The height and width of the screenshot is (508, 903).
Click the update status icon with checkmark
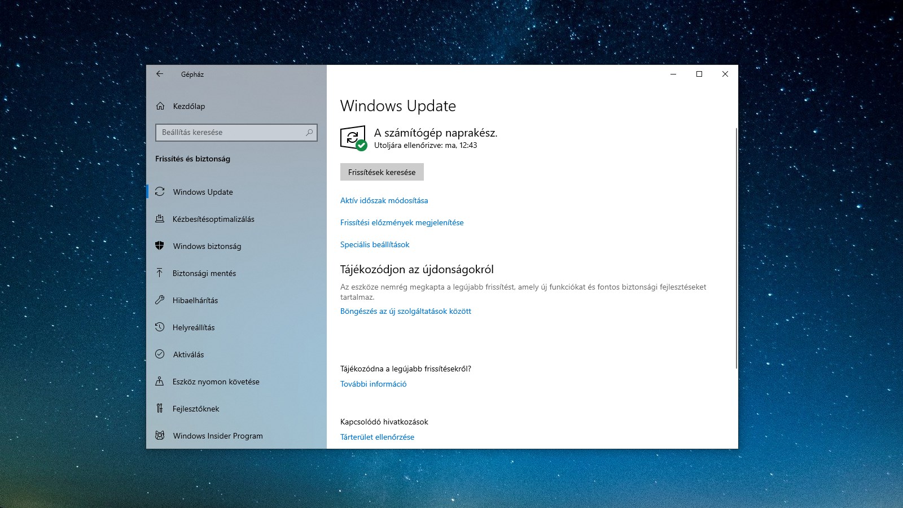tap(354, 138)
